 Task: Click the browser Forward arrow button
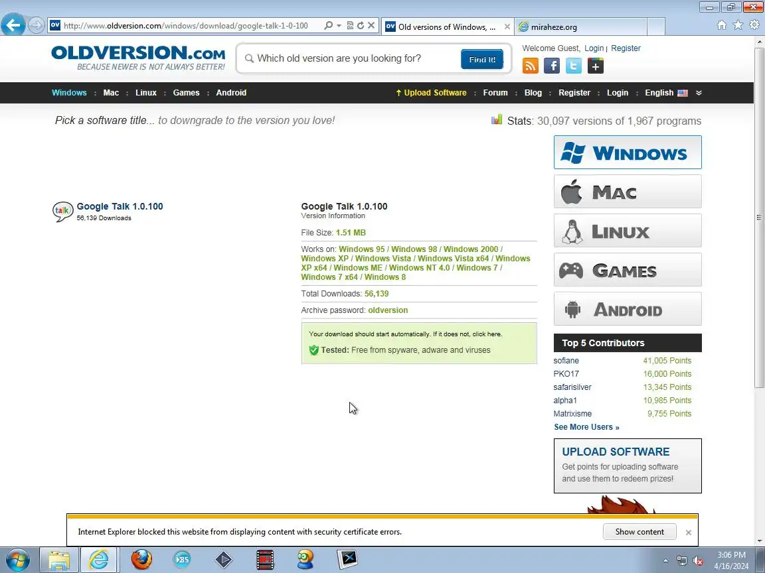[36, 25]
